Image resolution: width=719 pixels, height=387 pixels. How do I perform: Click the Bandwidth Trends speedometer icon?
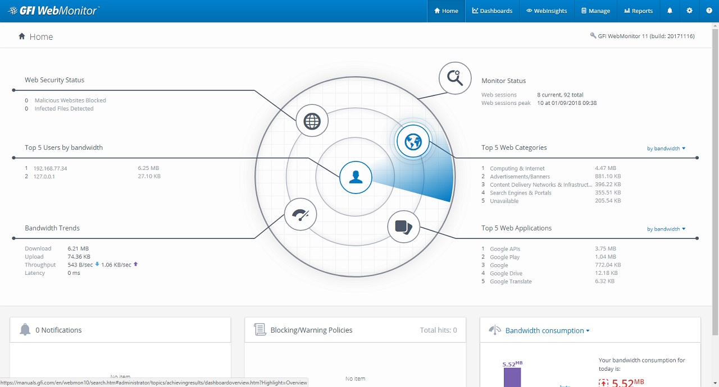tap(301, 214)
